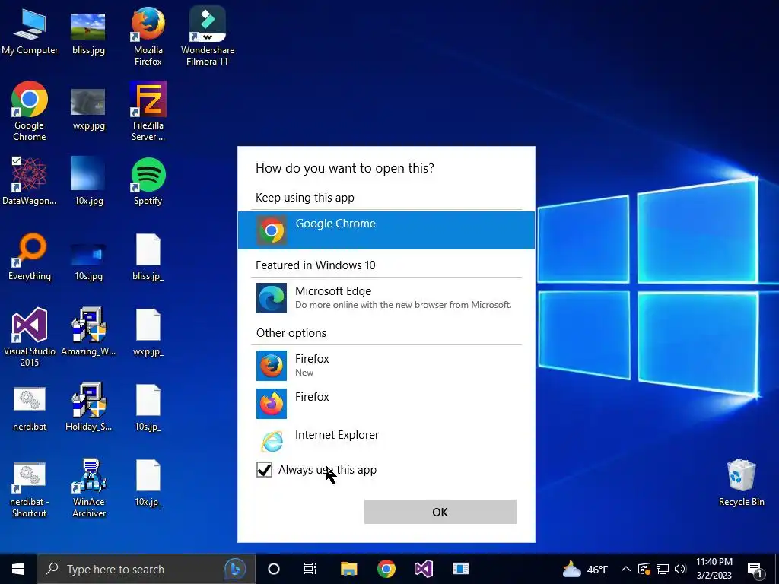Select WinAce Archiver desktop icon
779x584 pixels.
pyautogui.click(x=88, y=488)
